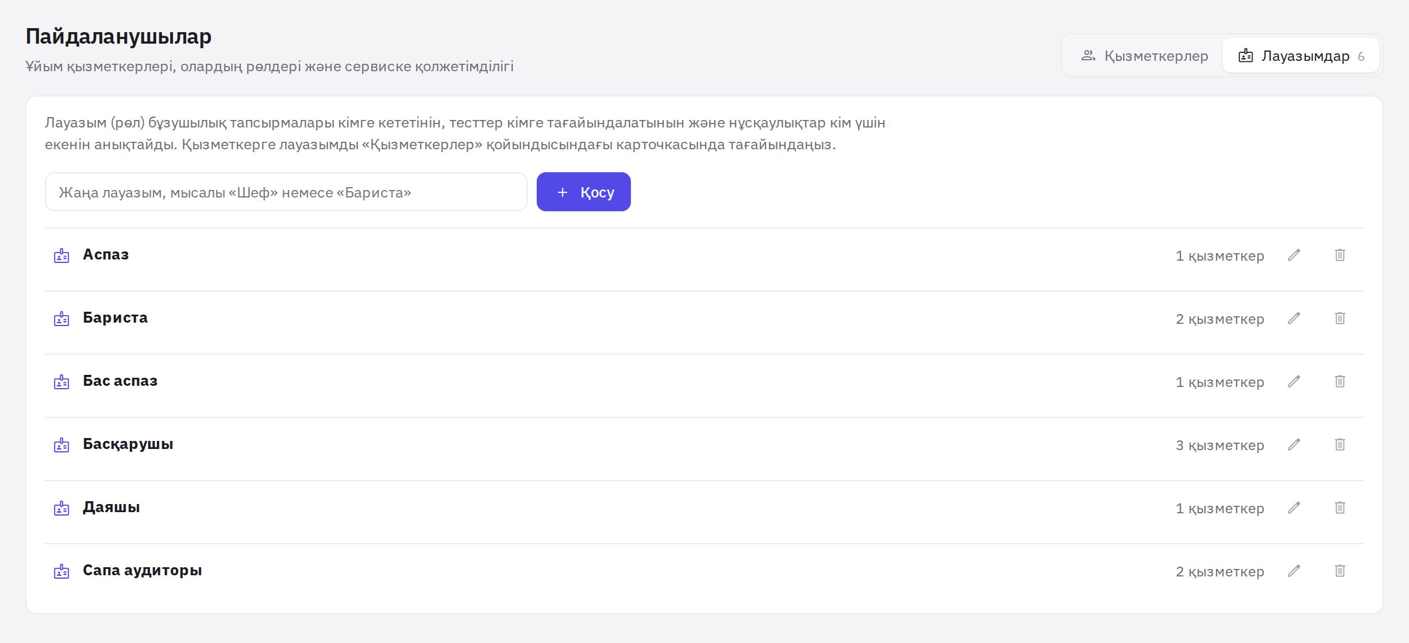Delete the Сапа аудиторы role
Image resolution: width=1409 pixels, height=643 pixels.
(1340, 571)
